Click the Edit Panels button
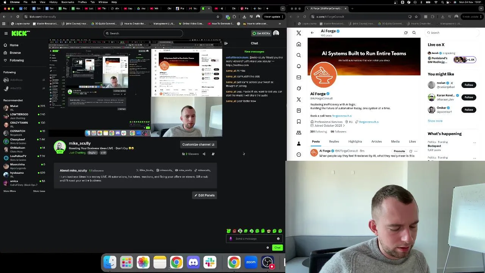 (205, 195)
